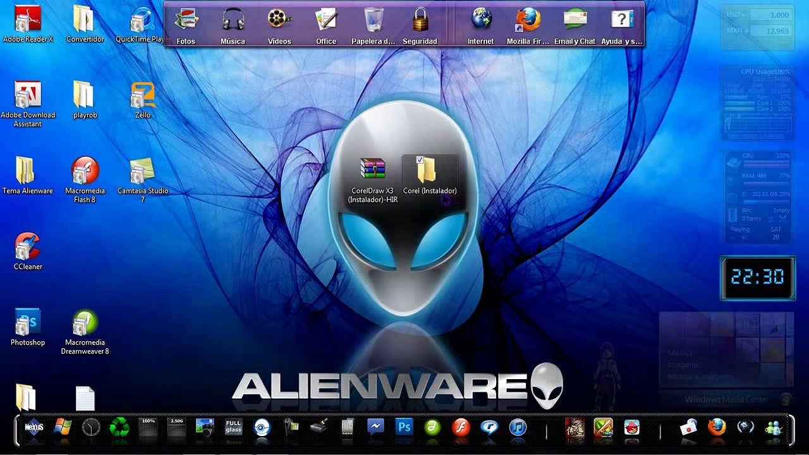Launch iTunes from the bottom dock
This screenshot has width=809, height=455.
click(518, 428)
